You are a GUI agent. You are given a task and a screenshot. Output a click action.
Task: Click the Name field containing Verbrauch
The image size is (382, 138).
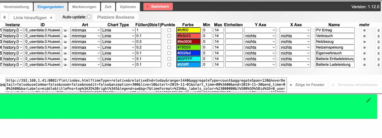pyautogui.click(x=335, y=36)
